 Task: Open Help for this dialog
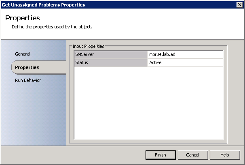[225, 155]
